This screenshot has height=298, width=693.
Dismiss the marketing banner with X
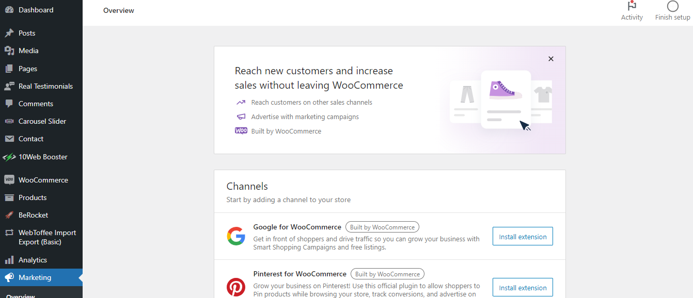tap(551, 59)
